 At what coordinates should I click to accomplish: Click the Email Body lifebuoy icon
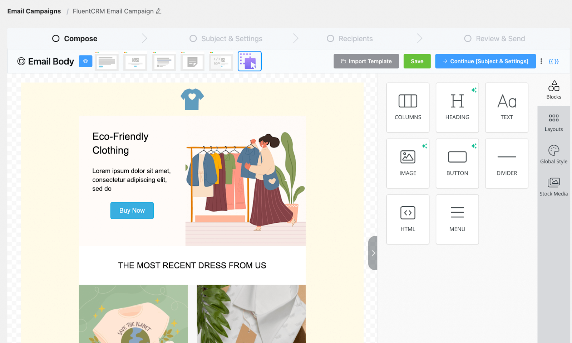21,61
